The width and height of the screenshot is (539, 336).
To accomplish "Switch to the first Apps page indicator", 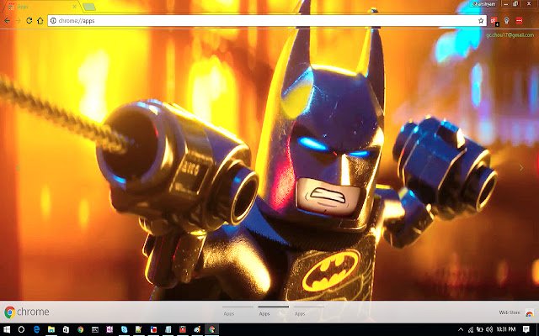I will 237,310.
